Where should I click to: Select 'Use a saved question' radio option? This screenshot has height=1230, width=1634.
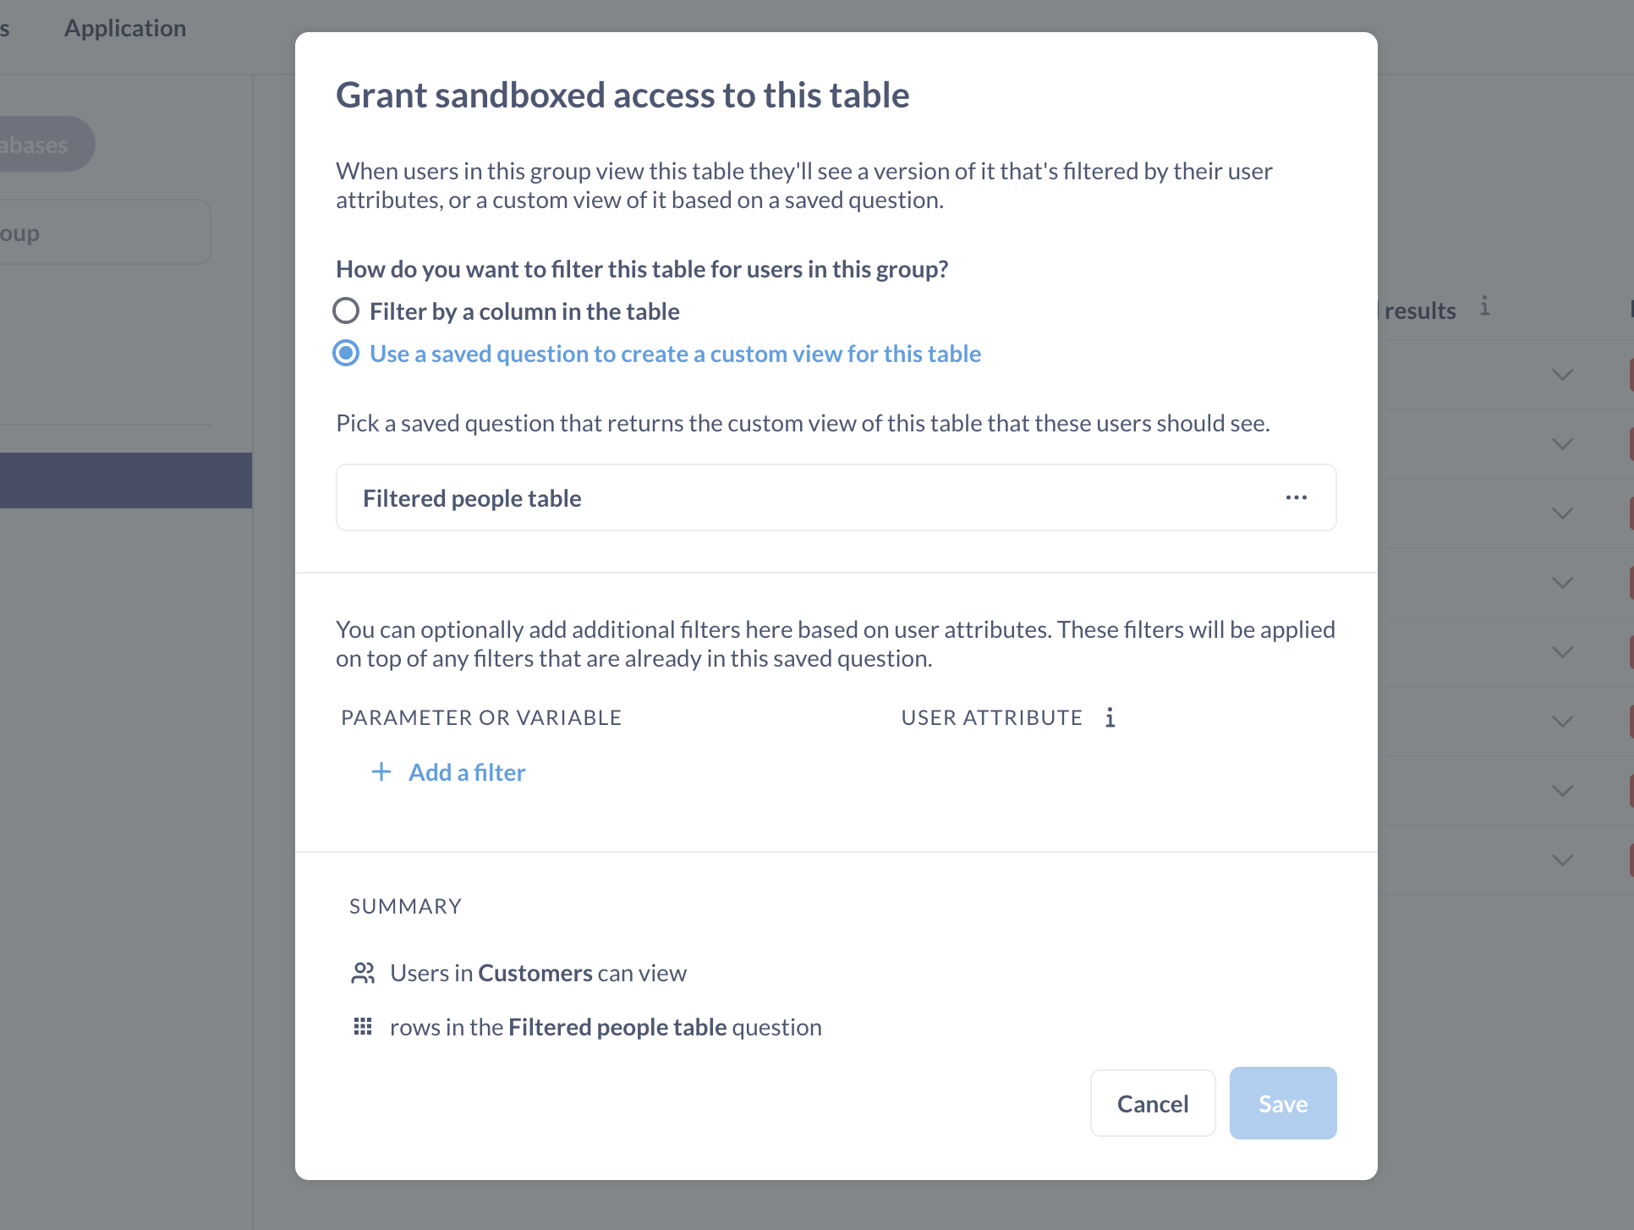(346, 354)
